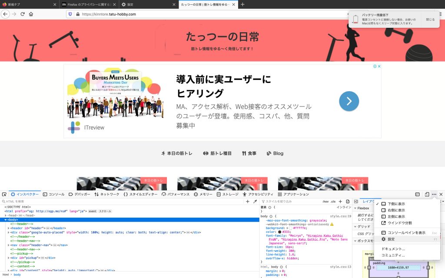Expand the header element node in inspector

click(x=9, y=228)
